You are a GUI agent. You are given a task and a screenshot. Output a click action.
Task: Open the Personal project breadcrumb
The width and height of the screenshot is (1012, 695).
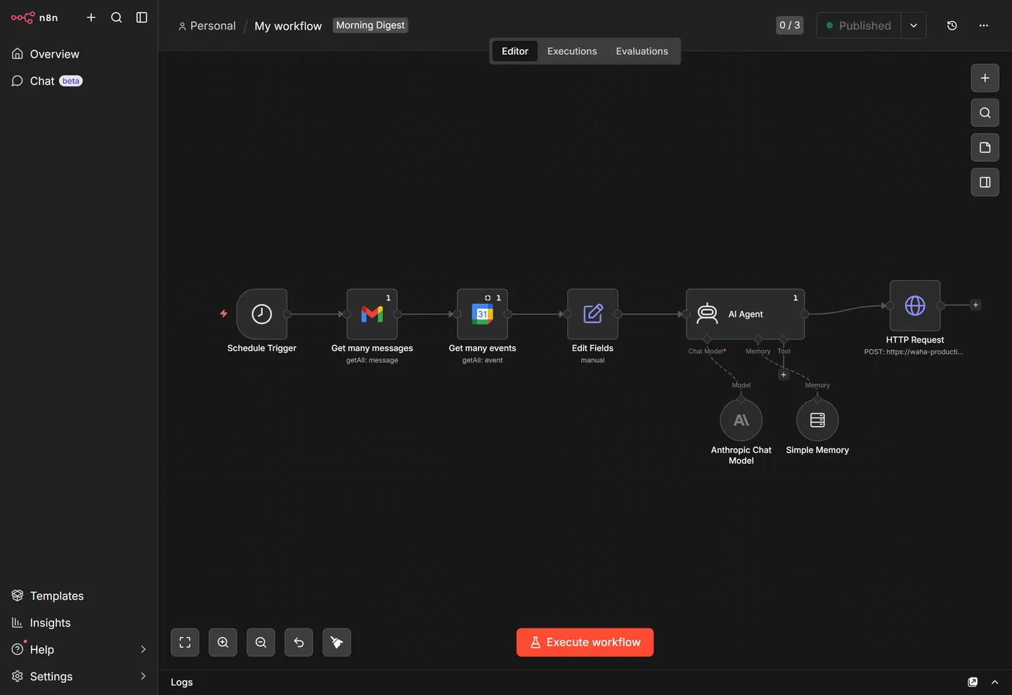point(207,26)
